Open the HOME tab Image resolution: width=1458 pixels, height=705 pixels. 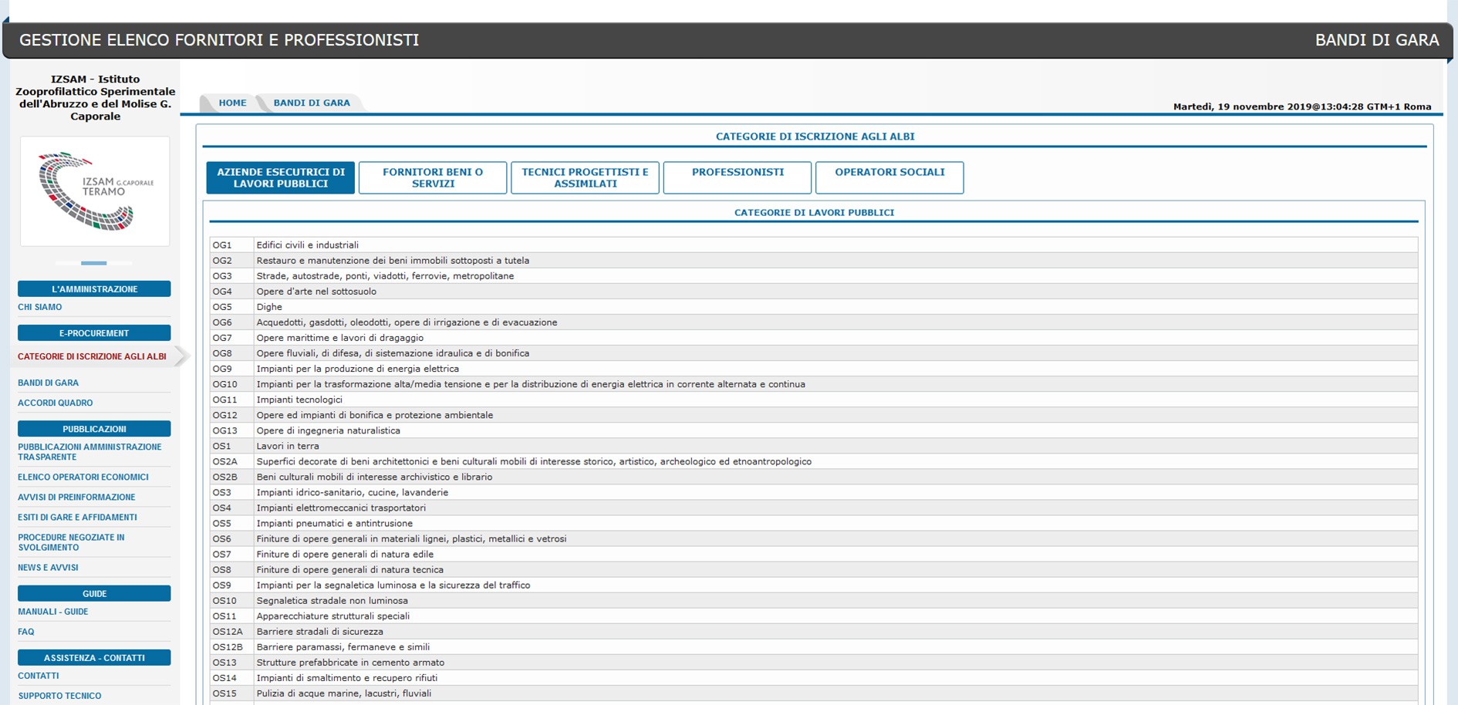[232, 103]
